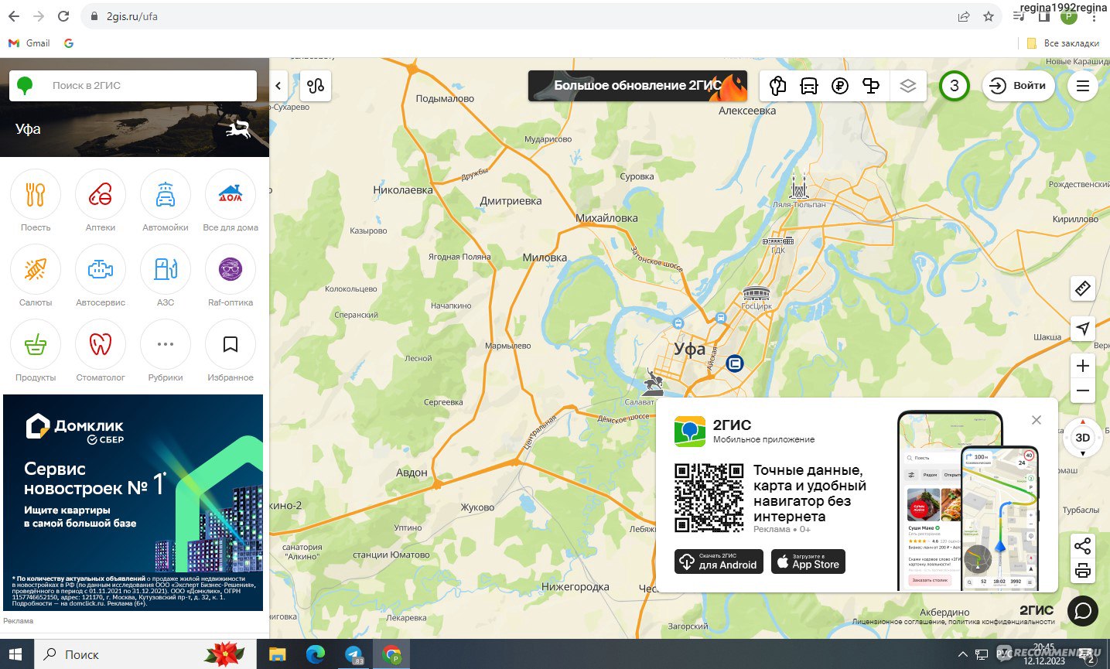Open the Автосервис car service category
Image resolution: width=1110 pixels, height=669 pixels.
click(x=101, y=269)
